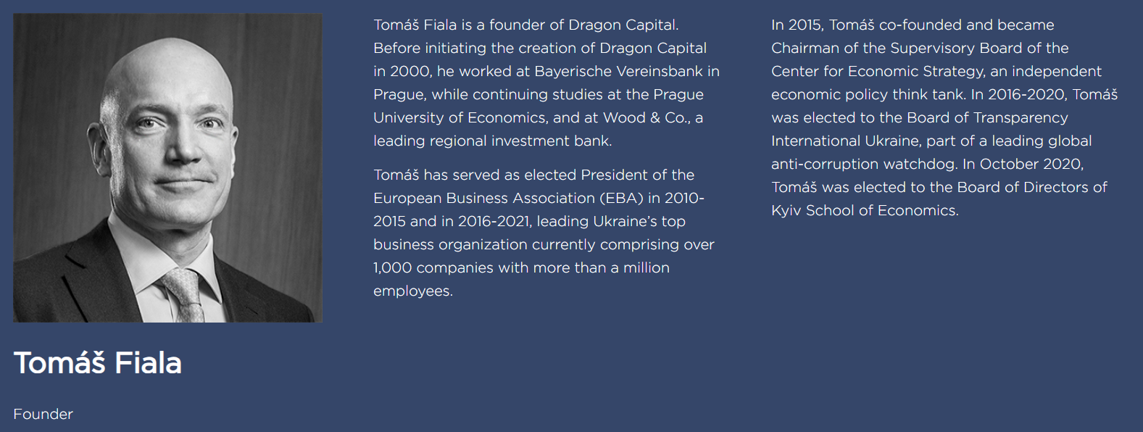Click the "Dragon Capital." text in first sentence
The image size is (1143, 432).
[x=623, y=25]
